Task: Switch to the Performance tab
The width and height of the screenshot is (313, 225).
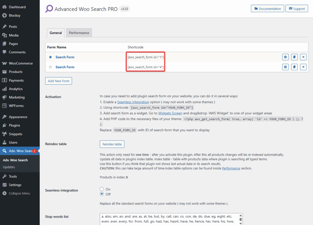Action: click(x=79, y=32)
